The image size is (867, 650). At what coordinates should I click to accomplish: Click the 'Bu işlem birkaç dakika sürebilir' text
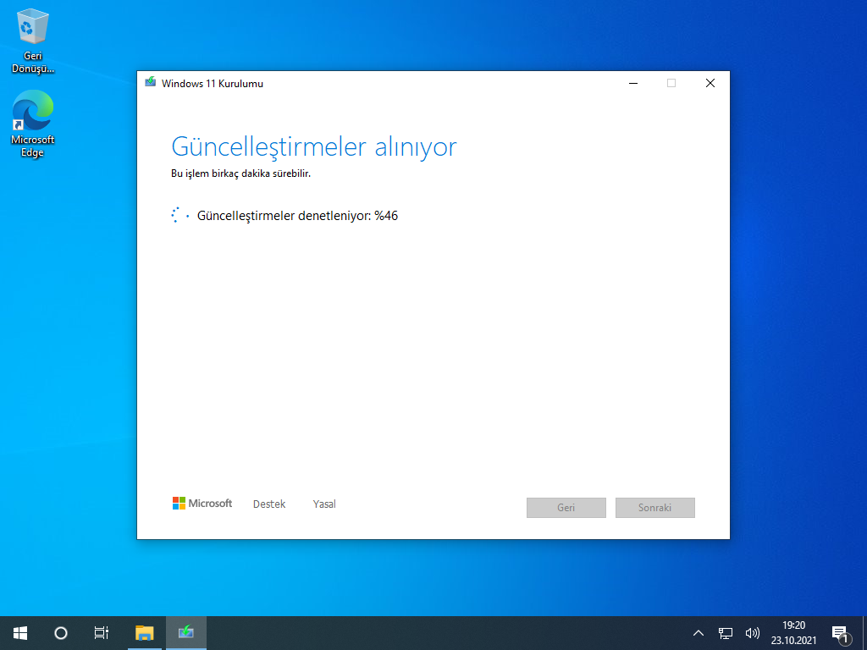pos(240,174)
